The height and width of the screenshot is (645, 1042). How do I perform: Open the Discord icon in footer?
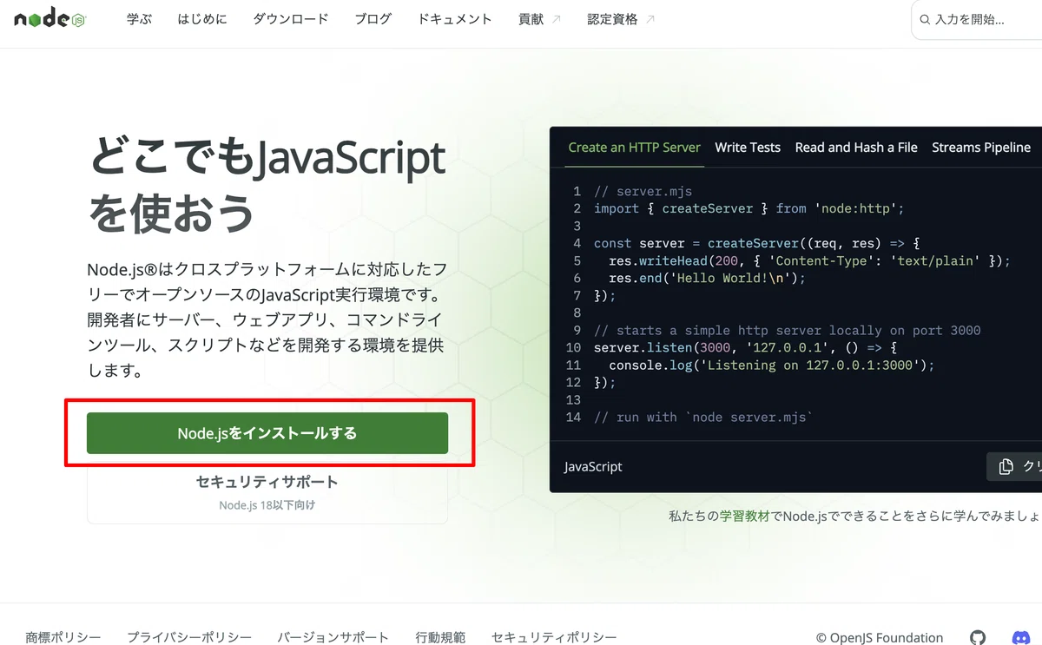pyautogui.click(x=1021, y=638)
